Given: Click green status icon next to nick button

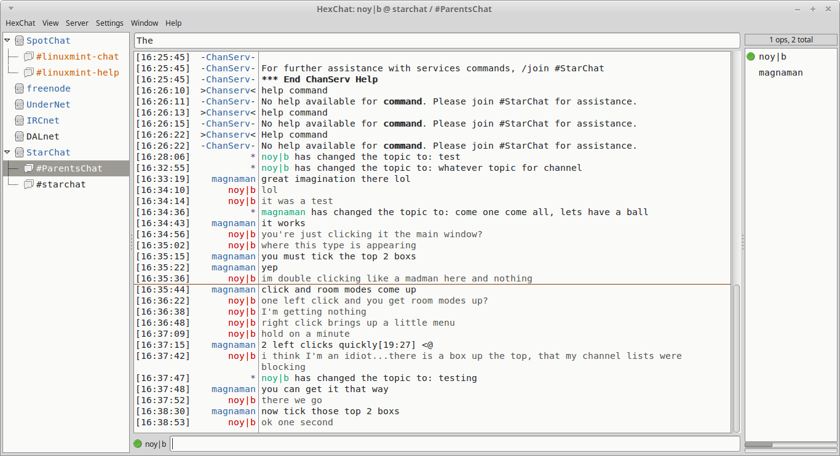Looking at the screenshot, I should click(138, 444).
